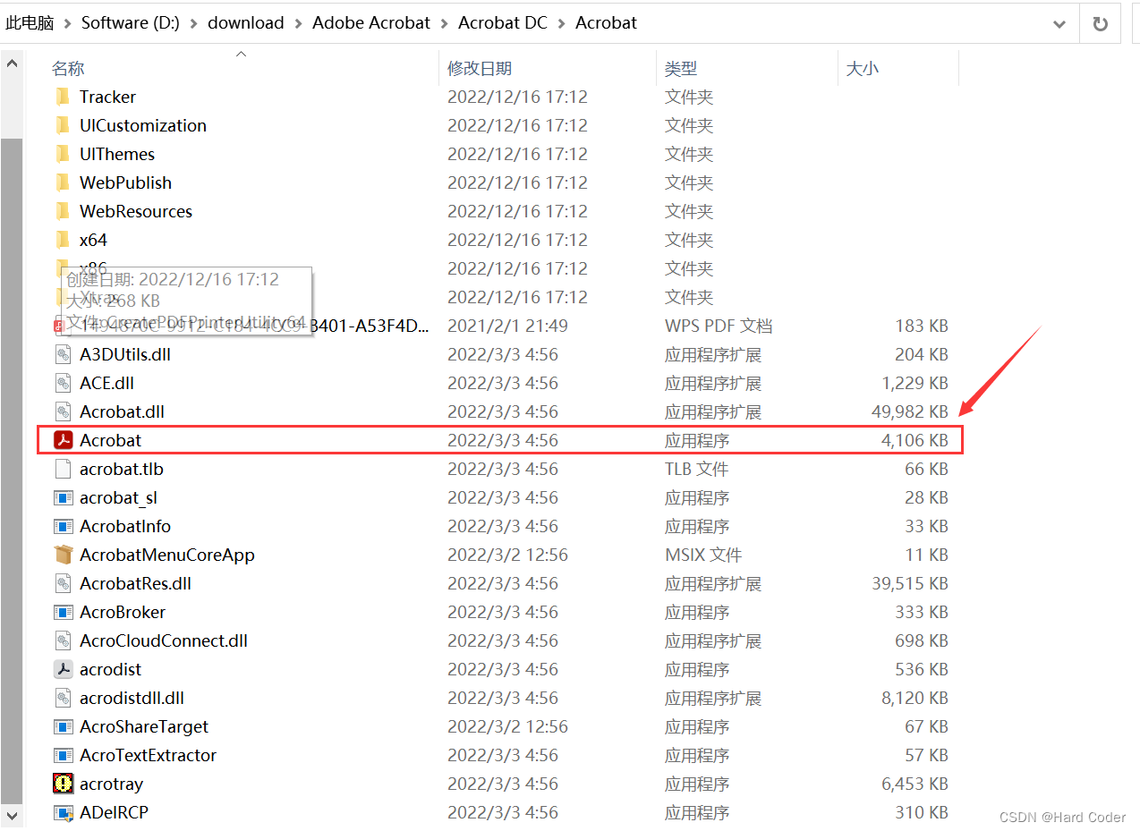Click the scrollbar up arrow
Image resolution: width=1140 pixels, height=831 pixels.
pos(12,64)
